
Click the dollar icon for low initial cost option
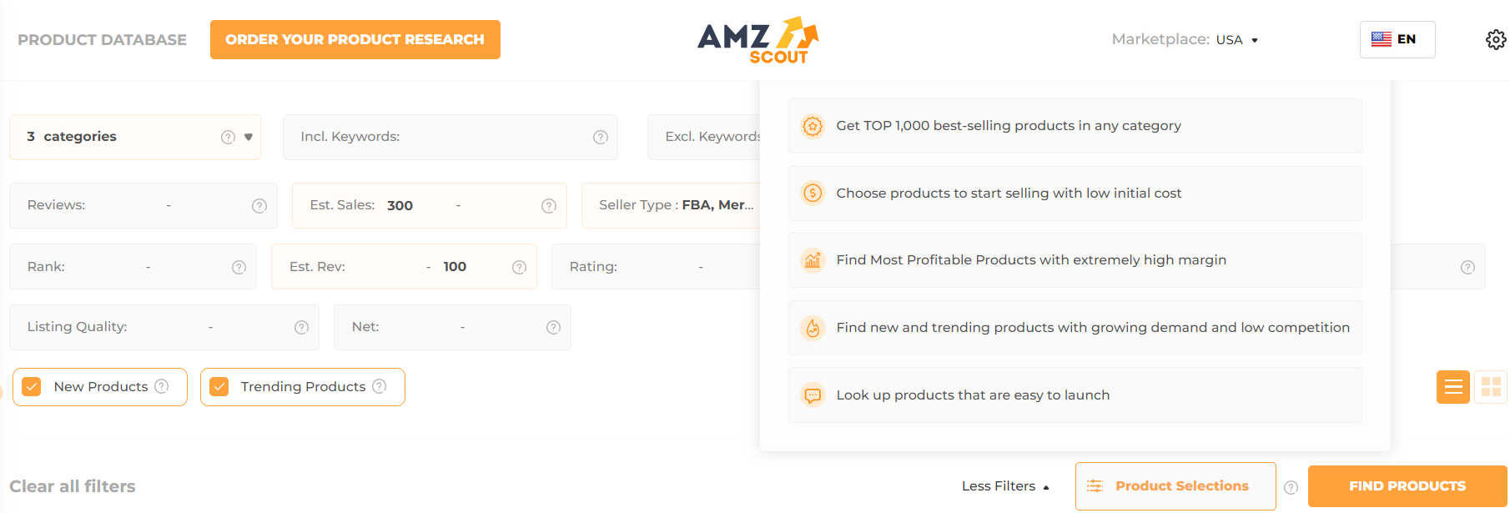pyautogui.click(x=812, y=194)
